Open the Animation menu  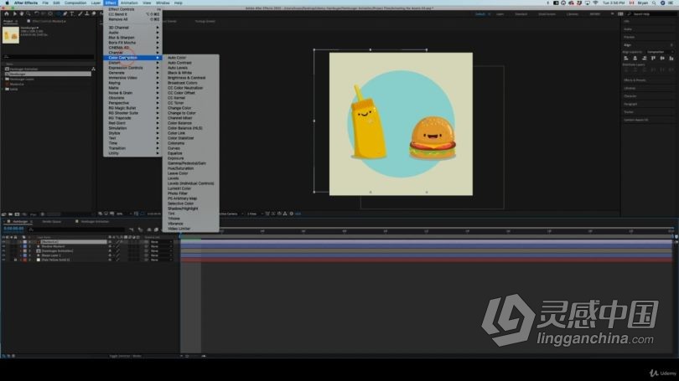(129, 3)
